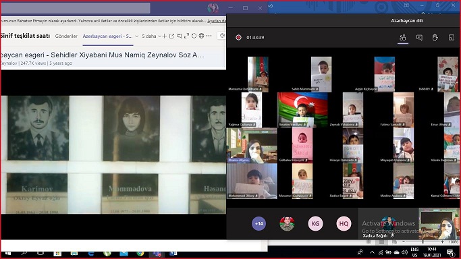This screenshot has height=259, width=461.
Task: Select Hüseyn Quluzada's video tile
Action: pyautogui.click(x=353, y=146)
